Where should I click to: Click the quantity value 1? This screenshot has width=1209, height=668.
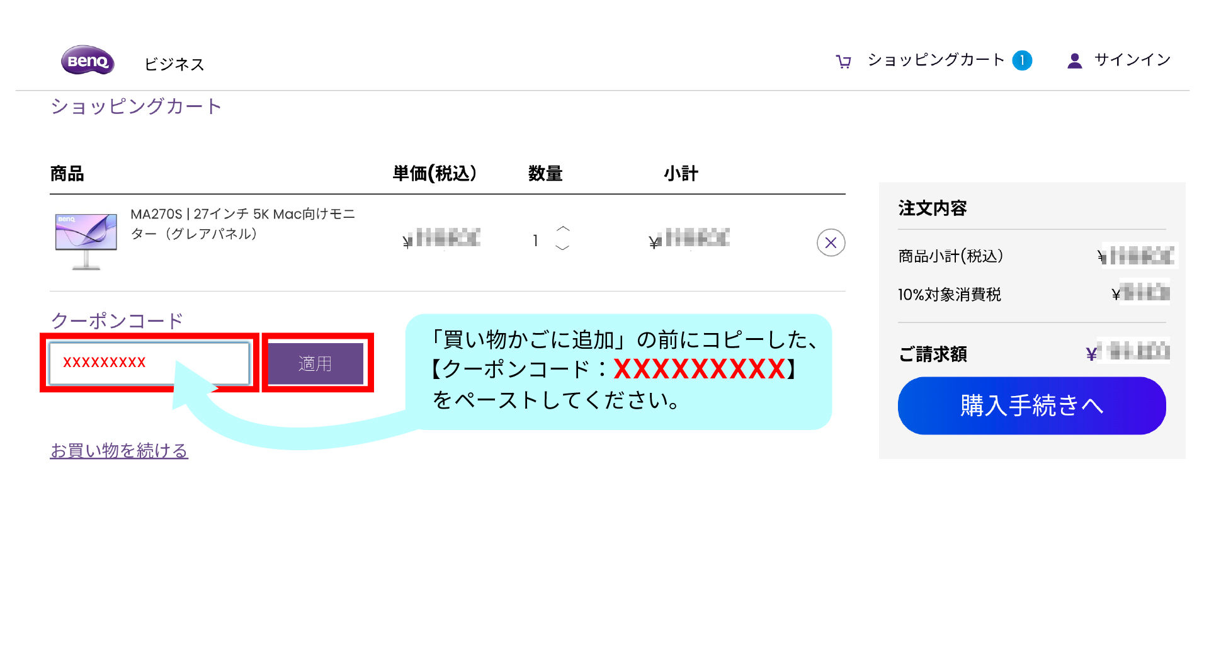tap(535, 241)
